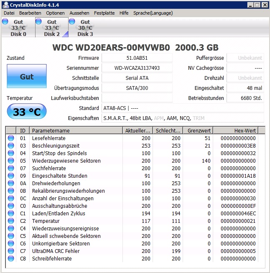The height and width of the screenshot is (273, 270).
Task: Switch to the Disk 0 tab
Action: point(18,27)
